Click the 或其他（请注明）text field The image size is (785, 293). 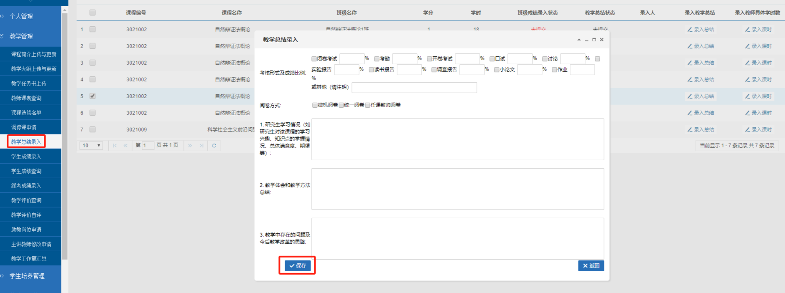[414, 87]
